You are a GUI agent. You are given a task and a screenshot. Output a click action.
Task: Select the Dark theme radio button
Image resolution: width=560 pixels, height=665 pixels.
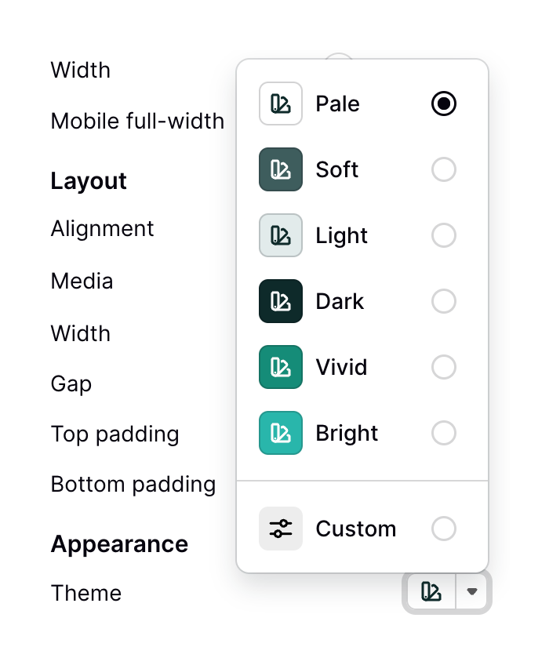(x=444, y=301)
